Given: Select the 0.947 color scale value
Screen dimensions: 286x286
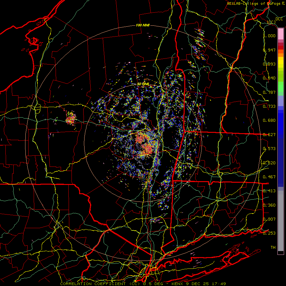Looking at the screenshot, I should (x=269, y=50).
